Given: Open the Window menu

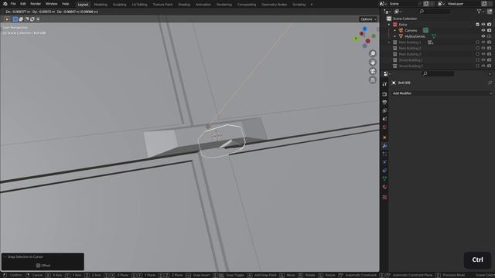Looking at the screenshot, I should pyautogui.click(x=52, y=4).
